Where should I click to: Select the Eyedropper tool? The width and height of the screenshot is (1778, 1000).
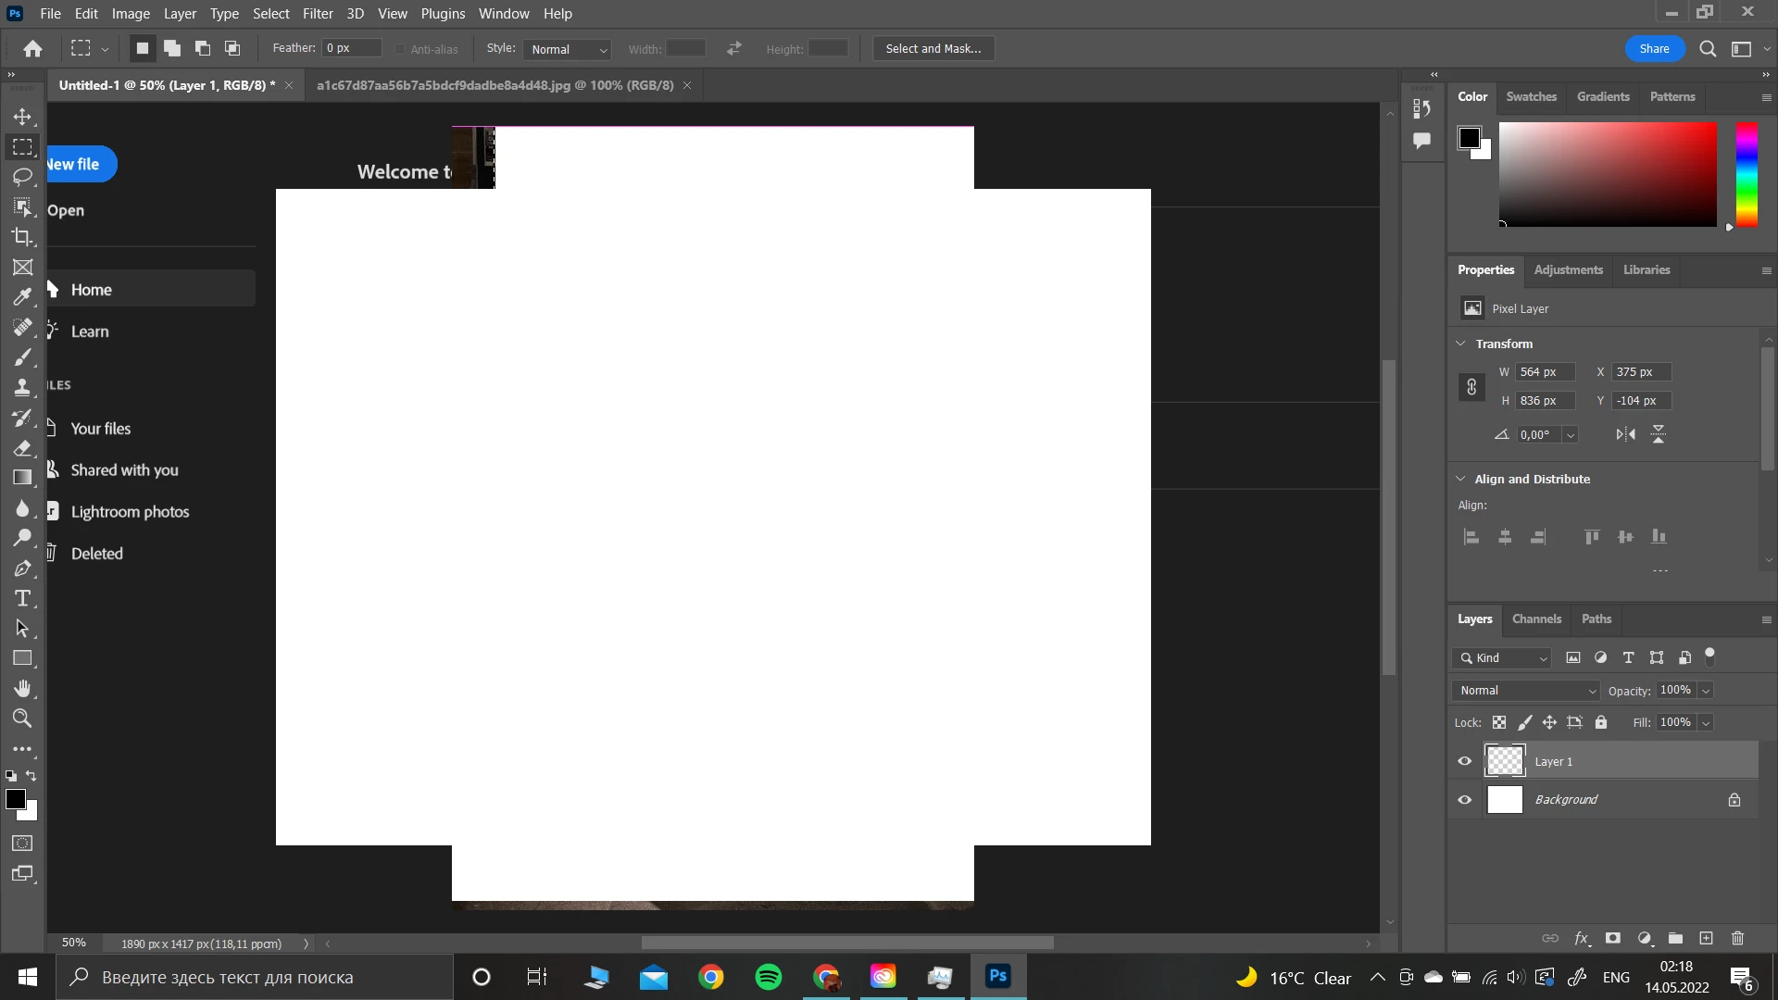point(22,297)
